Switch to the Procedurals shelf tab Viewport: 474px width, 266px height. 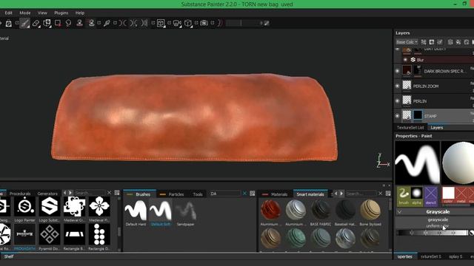coord(20,194)
